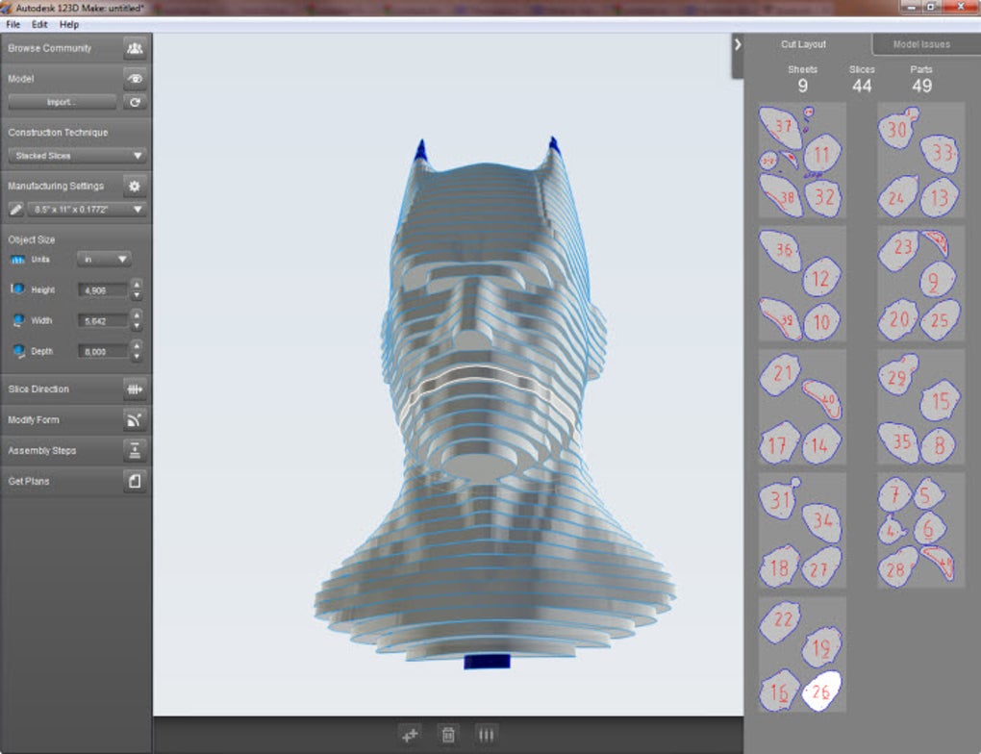This screenshot has height=754, width=981.
Task: Select part 34 in cut layout
Action: tap(822, 521)
